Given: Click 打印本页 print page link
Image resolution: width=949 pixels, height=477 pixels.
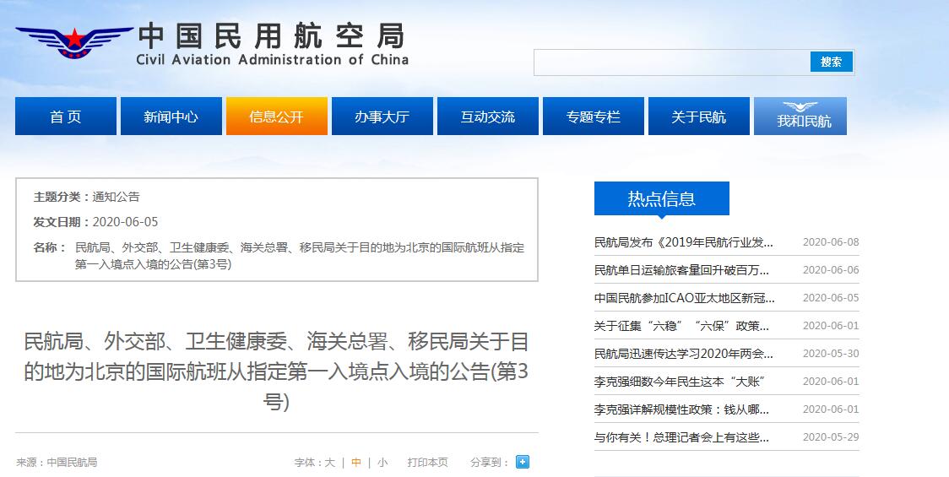Looking at the screenshot, I should 427,463.
